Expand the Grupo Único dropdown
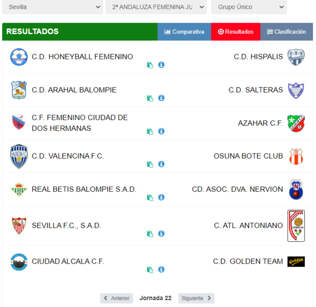This screenshot has width=316, height=307. [x=249, y=7]
